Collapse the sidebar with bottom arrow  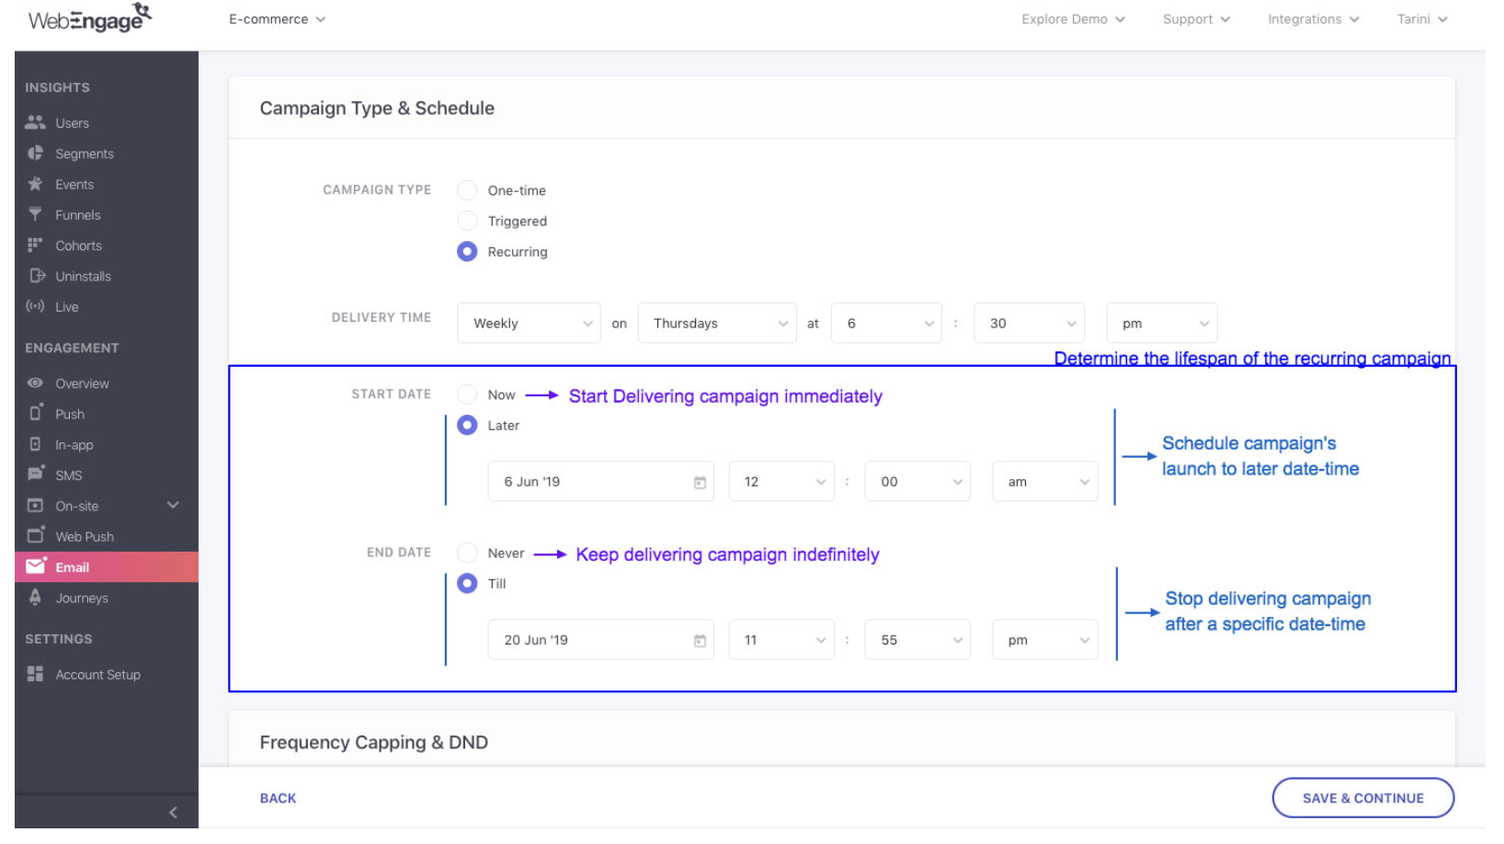pos(173,813)
